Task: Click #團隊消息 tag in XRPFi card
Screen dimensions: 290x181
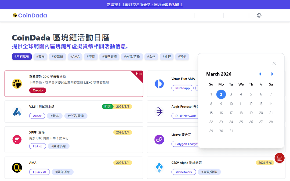Action: [x=59, y=146]
